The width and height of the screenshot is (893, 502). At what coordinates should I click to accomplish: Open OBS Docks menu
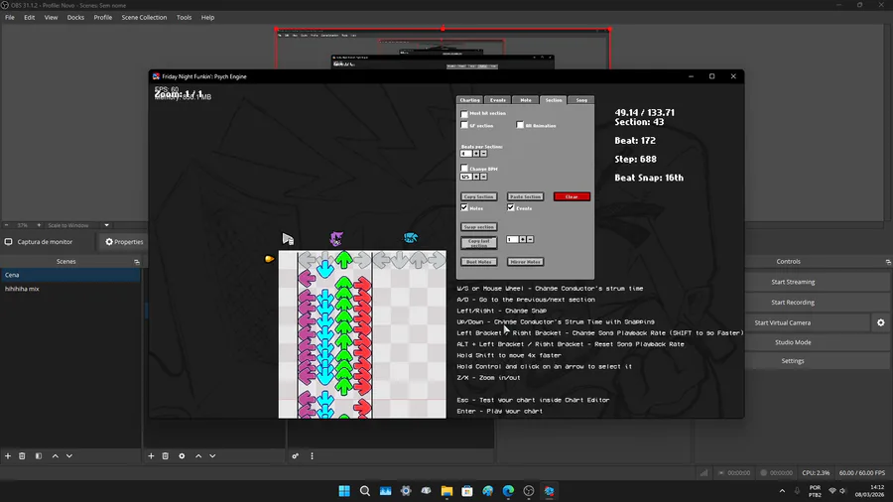pos(75,18)
